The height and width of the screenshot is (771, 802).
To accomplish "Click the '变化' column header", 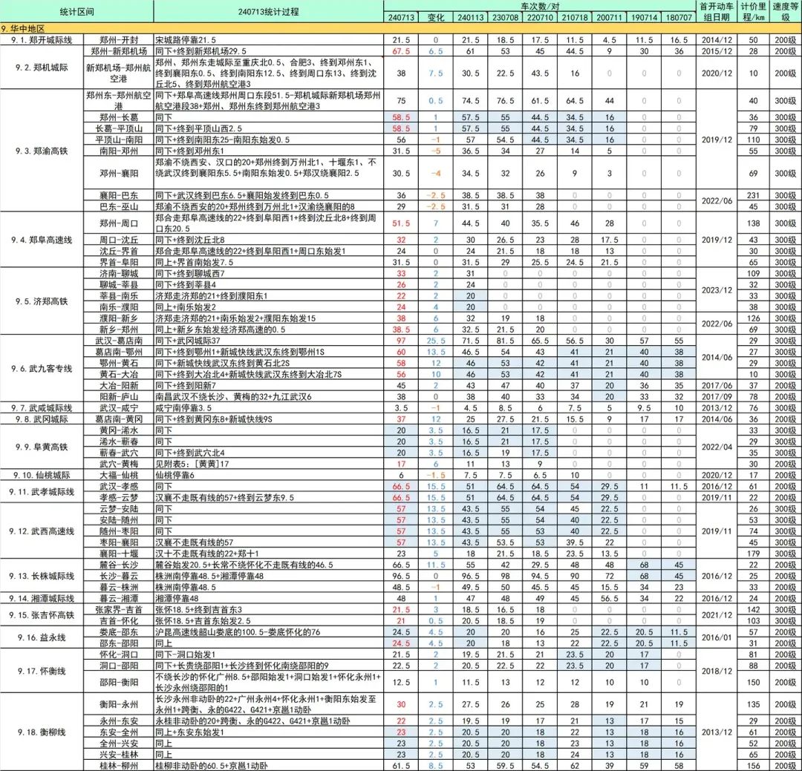I will click(436, 17).
